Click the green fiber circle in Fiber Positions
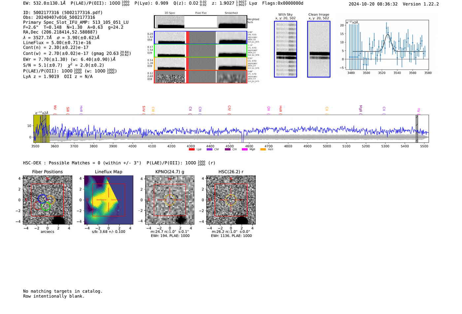The width and height of the screenshot is (462, 314). [x=46, y=206]
